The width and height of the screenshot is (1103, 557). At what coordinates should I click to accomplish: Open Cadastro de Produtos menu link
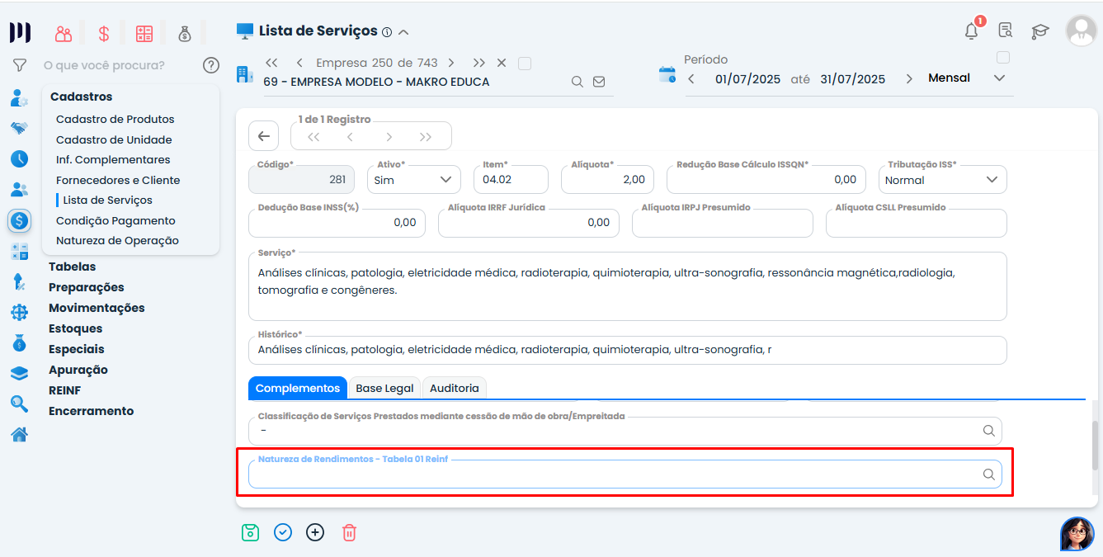tap(115, 119)
